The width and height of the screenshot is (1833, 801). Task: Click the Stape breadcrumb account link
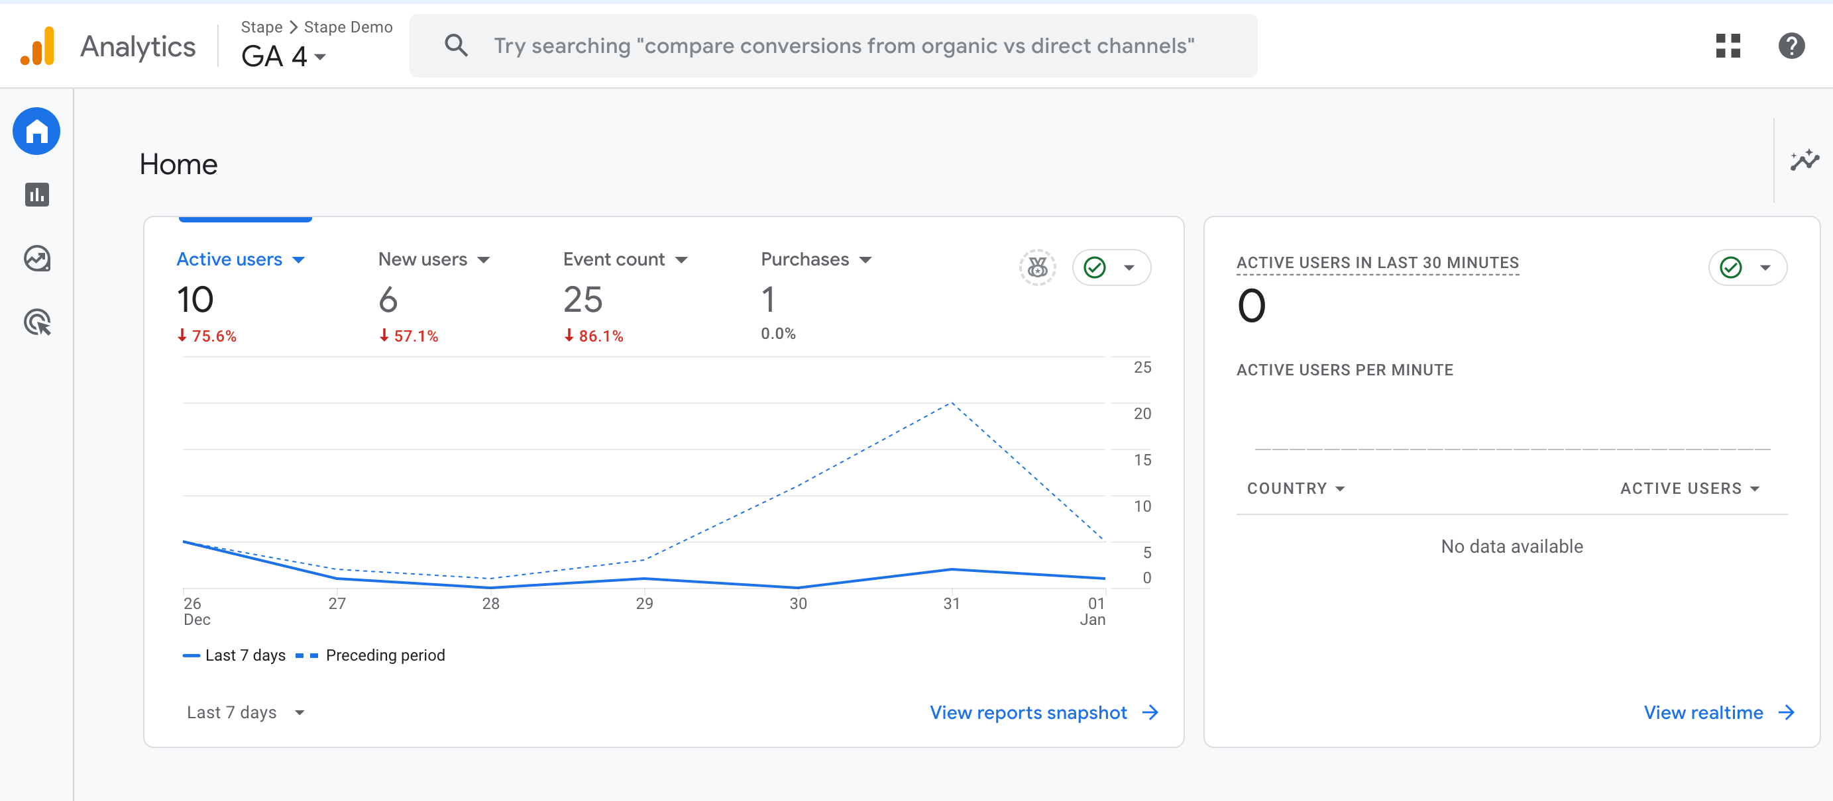coord(261,27)
